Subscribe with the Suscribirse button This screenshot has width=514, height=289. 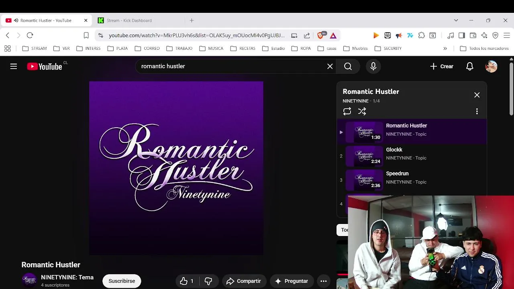point(122,281)
